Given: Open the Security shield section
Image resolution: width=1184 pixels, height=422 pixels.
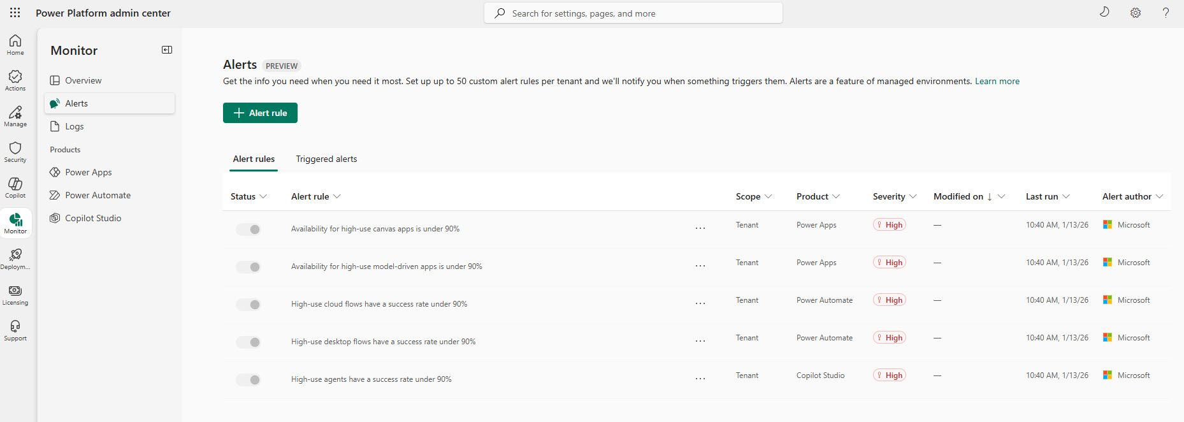Looking at the screenshot, I should [15, 152].
